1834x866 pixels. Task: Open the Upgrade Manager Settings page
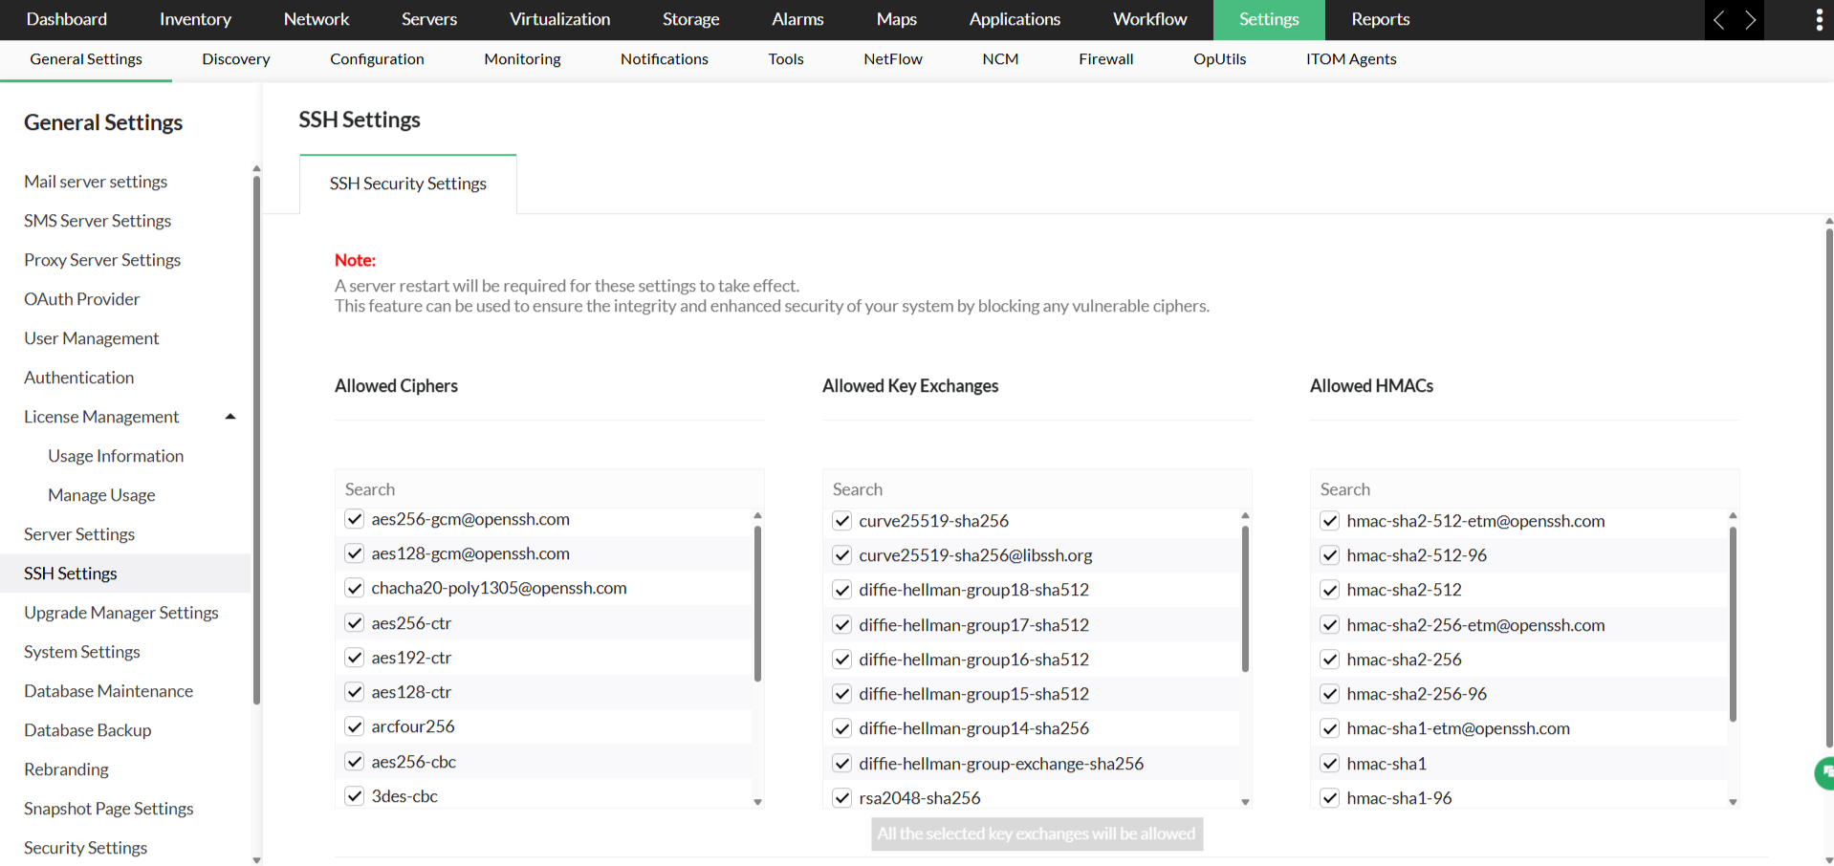(121, 613)
